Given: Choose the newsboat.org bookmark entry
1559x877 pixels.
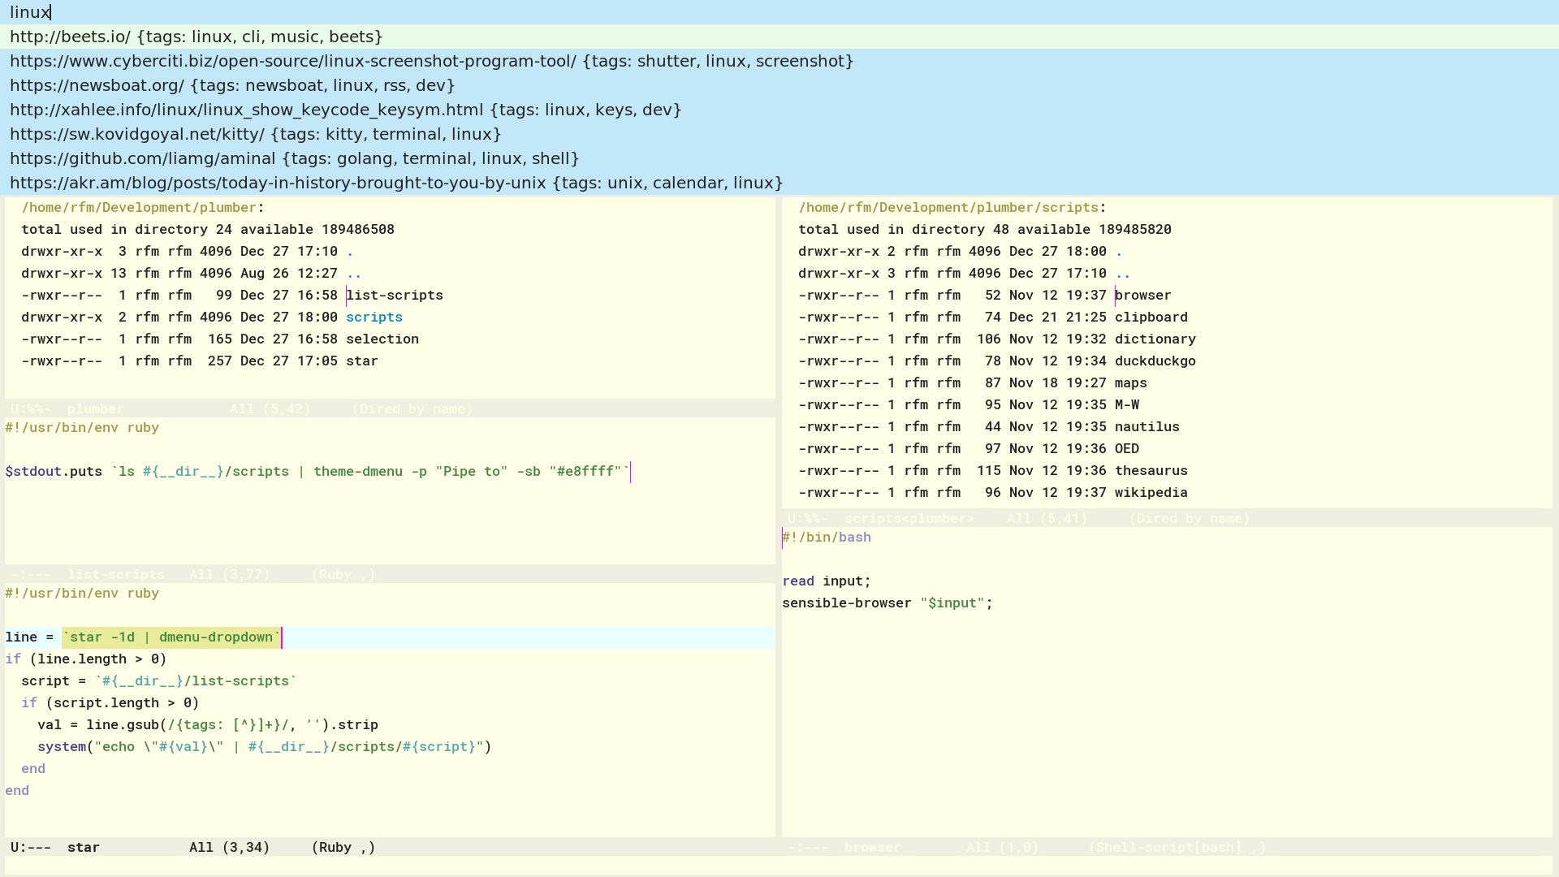Looking at the screenshot, I should pyautogui.click(x=232, y=85).
